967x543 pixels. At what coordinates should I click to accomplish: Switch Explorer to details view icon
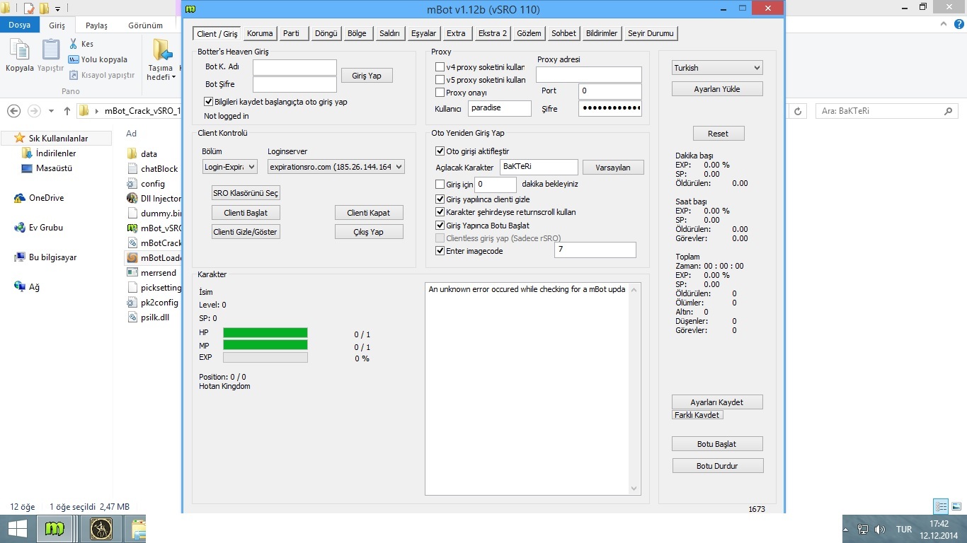tap(941, 506)
